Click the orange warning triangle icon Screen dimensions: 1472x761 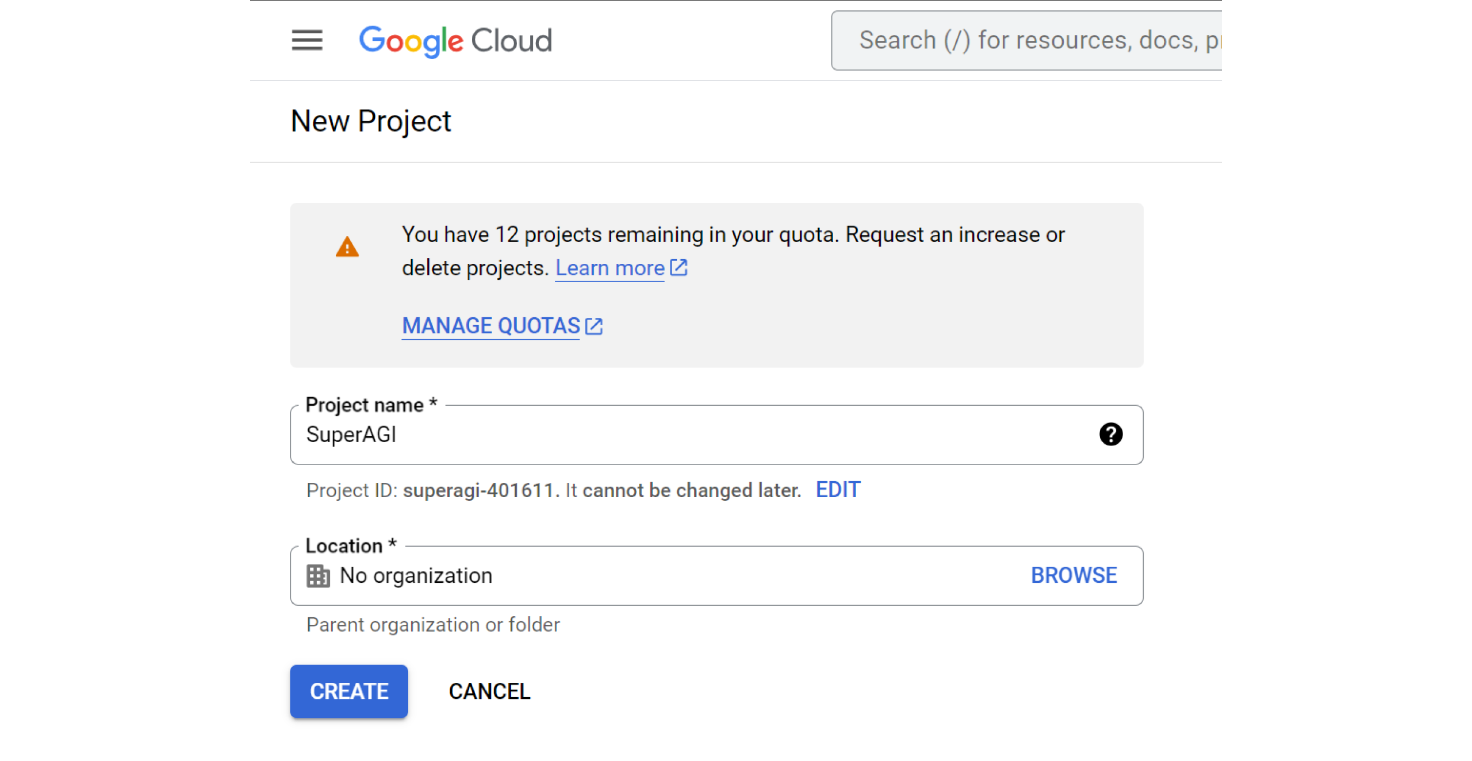pyautogui.click(x=347, y=248)
